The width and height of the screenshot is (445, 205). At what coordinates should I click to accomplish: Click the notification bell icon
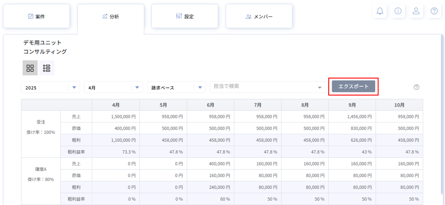click(379, 11)
